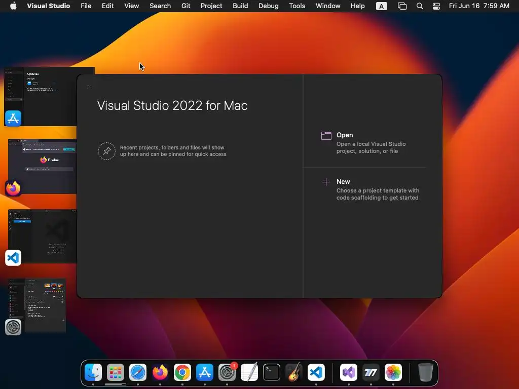This screenshot has height=389, width=519.
Task: Open the Project menu
Action: point(211,6)
